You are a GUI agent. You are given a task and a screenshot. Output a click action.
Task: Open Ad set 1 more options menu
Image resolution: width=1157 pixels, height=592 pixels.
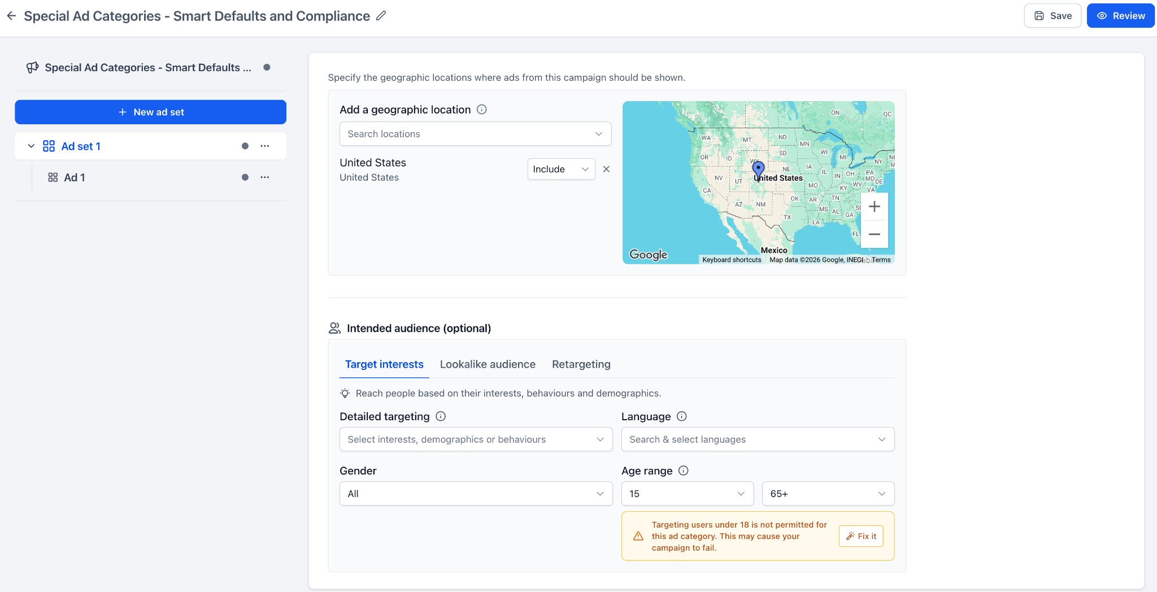[x=264, y=146]
